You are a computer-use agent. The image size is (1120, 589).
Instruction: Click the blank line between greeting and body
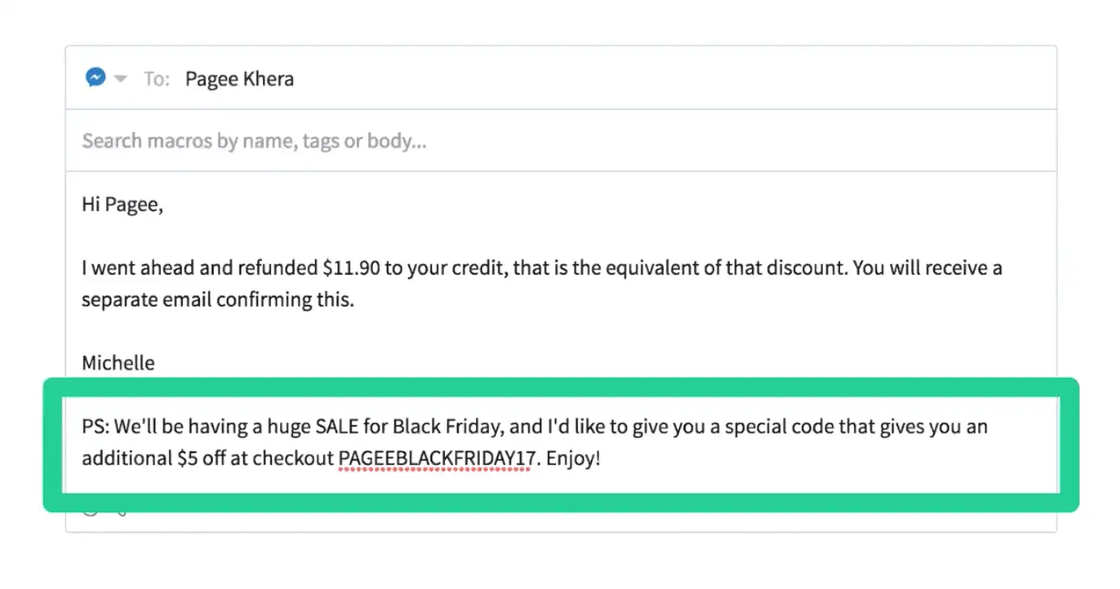click(561, 237)
